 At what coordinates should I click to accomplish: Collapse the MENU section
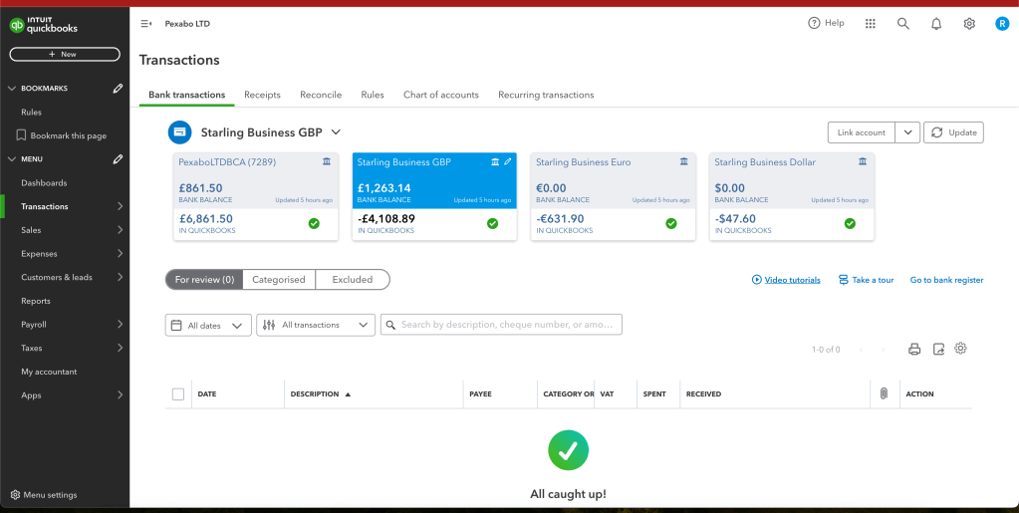tap(12, 158)
